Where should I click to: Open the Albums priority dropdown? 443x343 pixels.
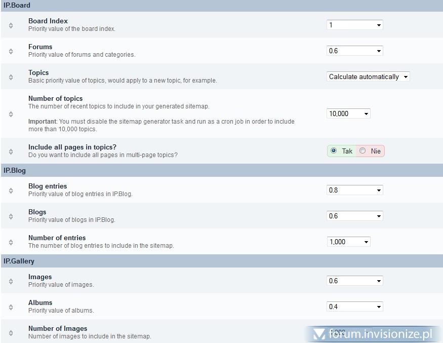pos(355,307)
